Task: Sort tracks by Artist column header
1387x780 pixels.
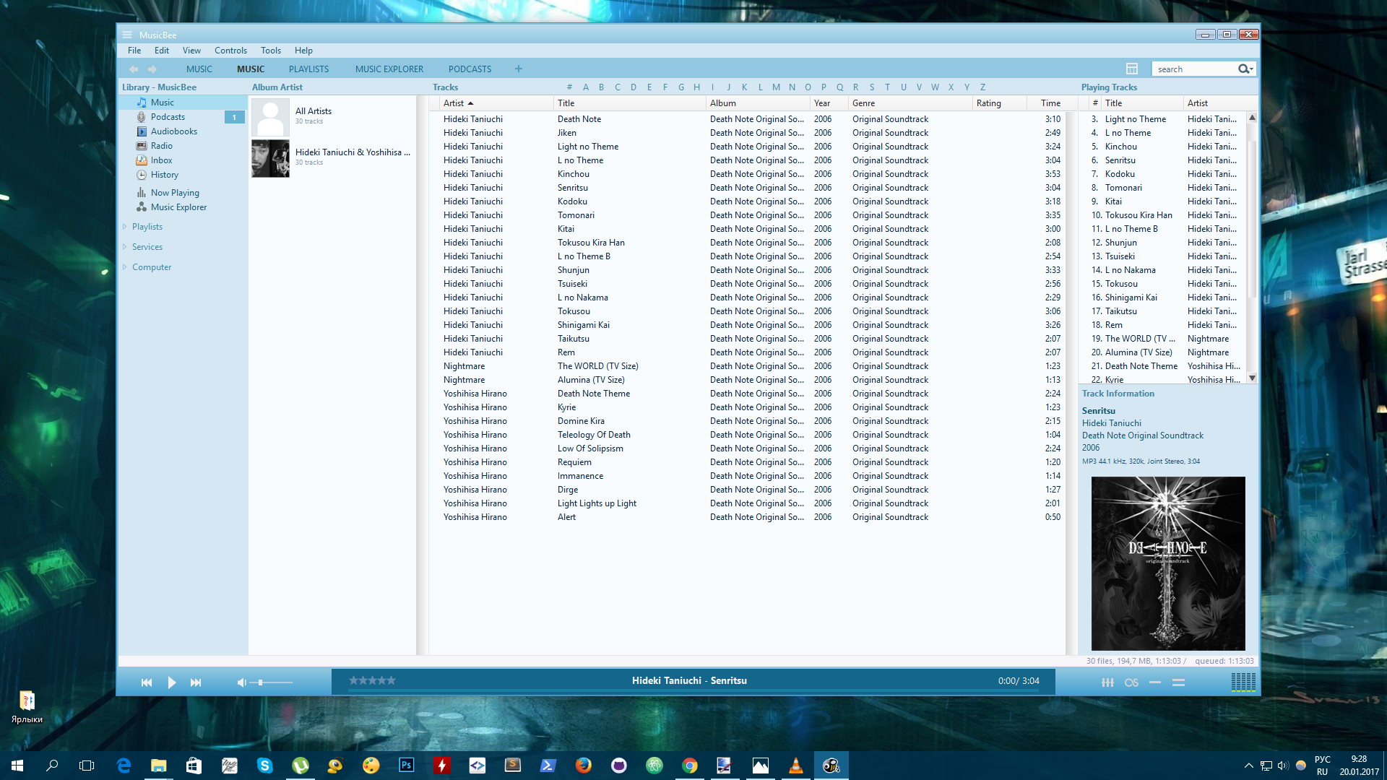Action: point(496,103)
